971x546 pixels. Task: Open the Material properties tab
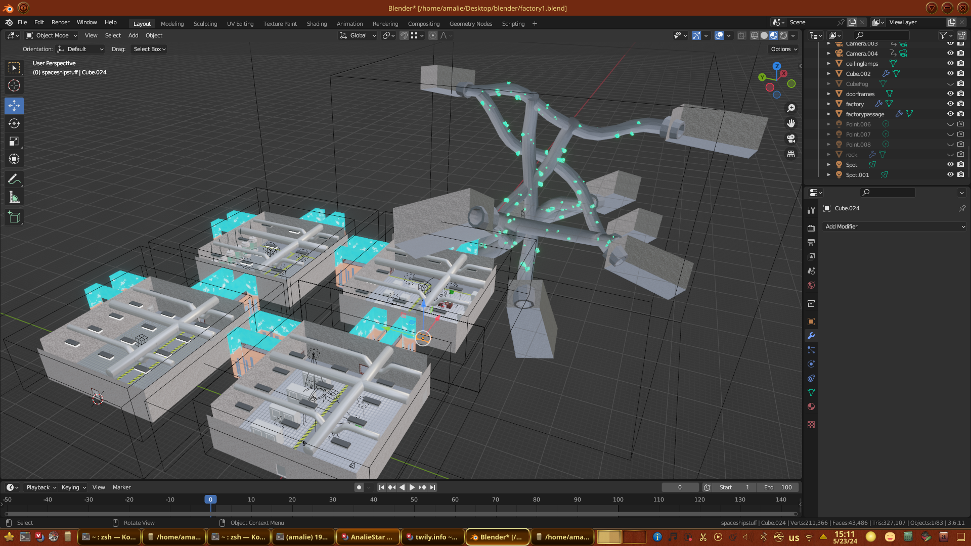click(x=811, y=406)
